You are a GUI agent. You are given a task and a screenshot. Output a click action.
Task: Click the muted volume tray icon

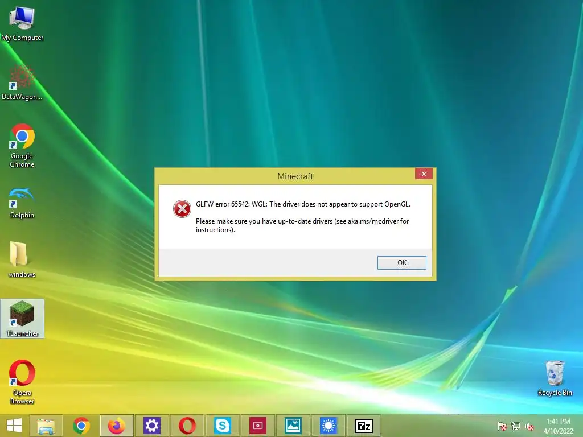click(x=529, y=426)
